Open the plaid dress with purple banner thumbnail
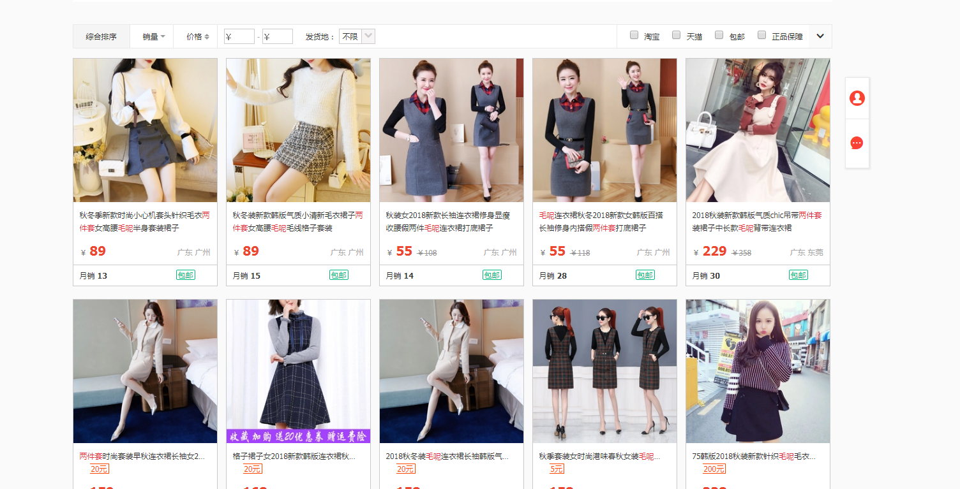 tap(298, 371)
